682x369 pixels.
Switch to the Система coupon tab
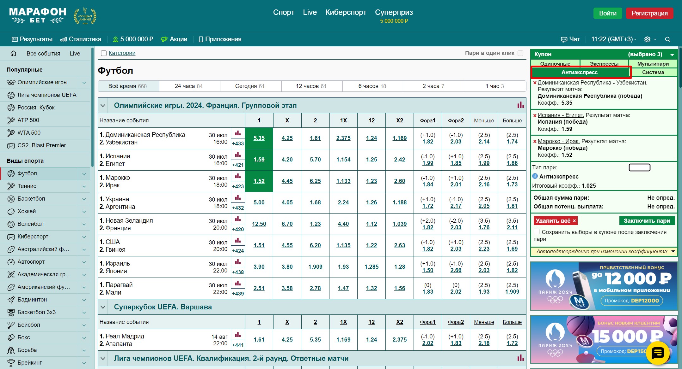click(653, 72)
